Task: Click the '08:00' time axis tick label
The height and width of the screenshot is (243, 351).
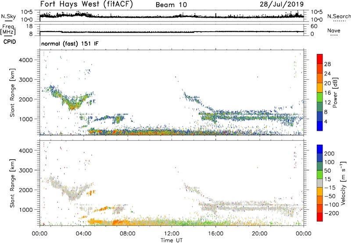Action: [128, 234]
